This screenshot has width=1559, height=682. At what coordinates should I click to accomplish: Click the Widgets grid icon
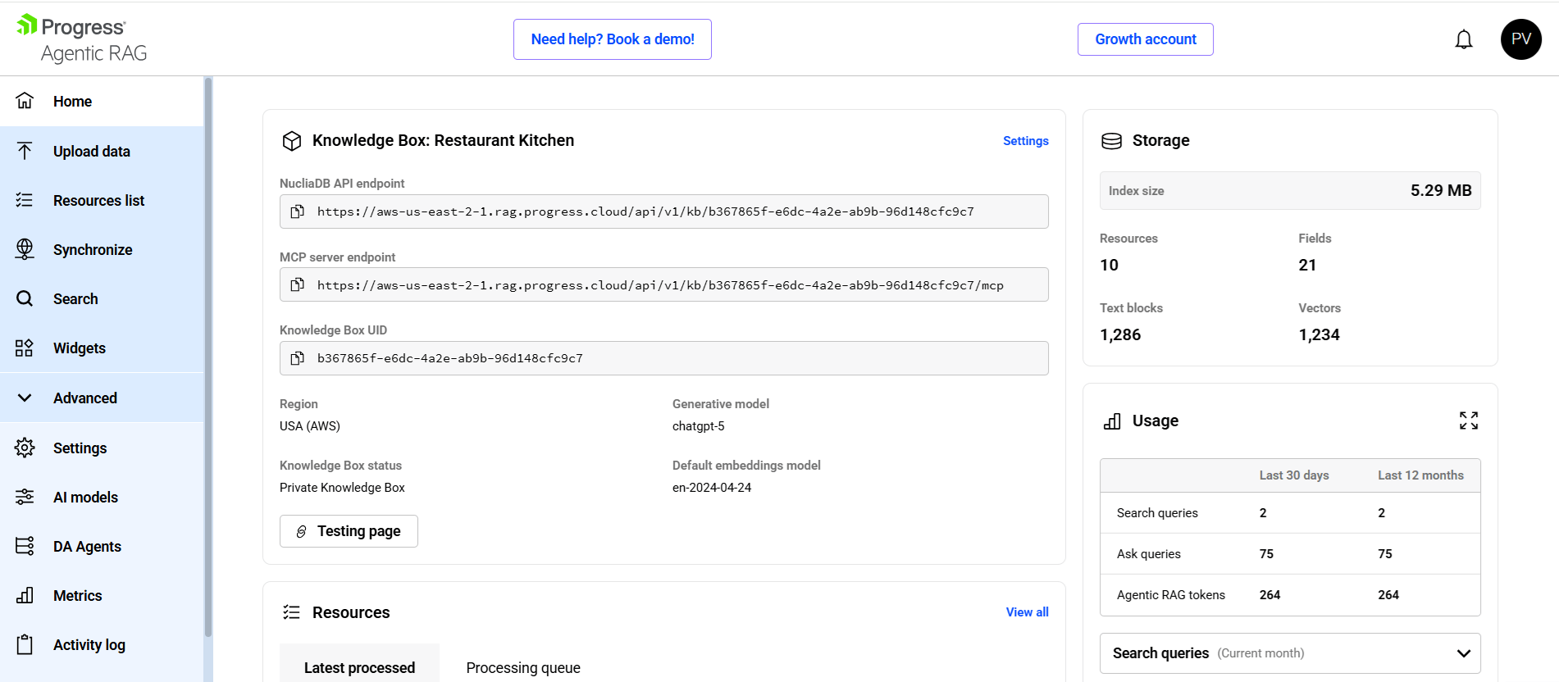(x=25, y=348)
